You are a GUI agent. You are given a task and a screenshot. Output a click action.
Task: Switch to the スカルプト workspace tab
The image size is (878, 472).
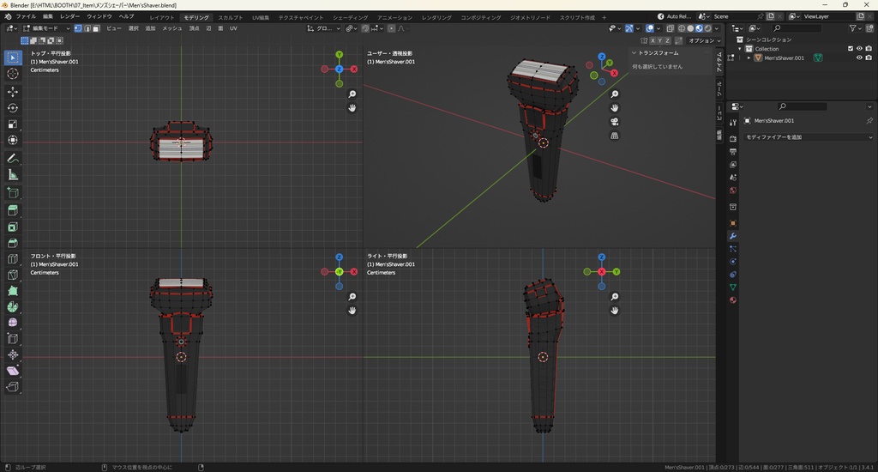[230, 17]
